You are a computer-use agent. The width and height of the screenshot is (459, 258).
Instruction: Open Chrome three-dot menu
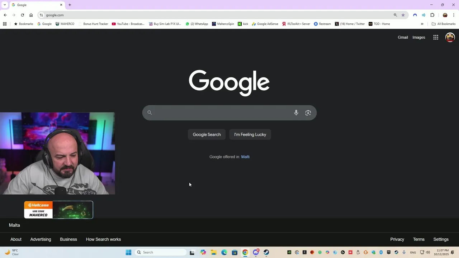(454, 15)
